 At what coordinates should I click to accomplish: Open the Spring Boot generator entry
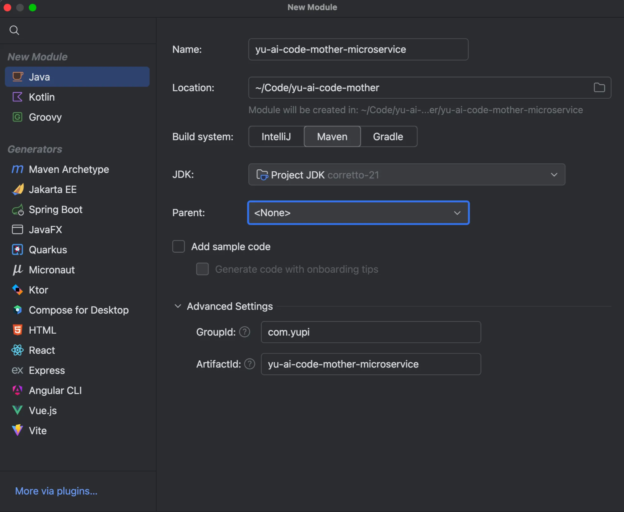[77, 209]
